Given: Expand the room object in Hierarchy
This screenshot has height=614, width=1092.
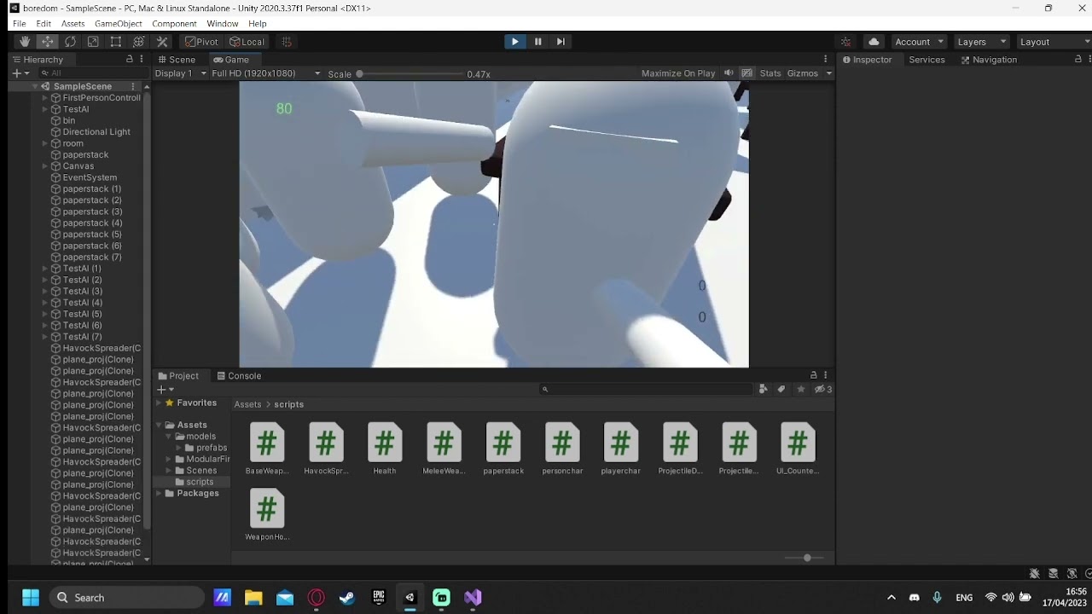Looking at the screenshot, I should pyautogui.click(x=44, y=143).
